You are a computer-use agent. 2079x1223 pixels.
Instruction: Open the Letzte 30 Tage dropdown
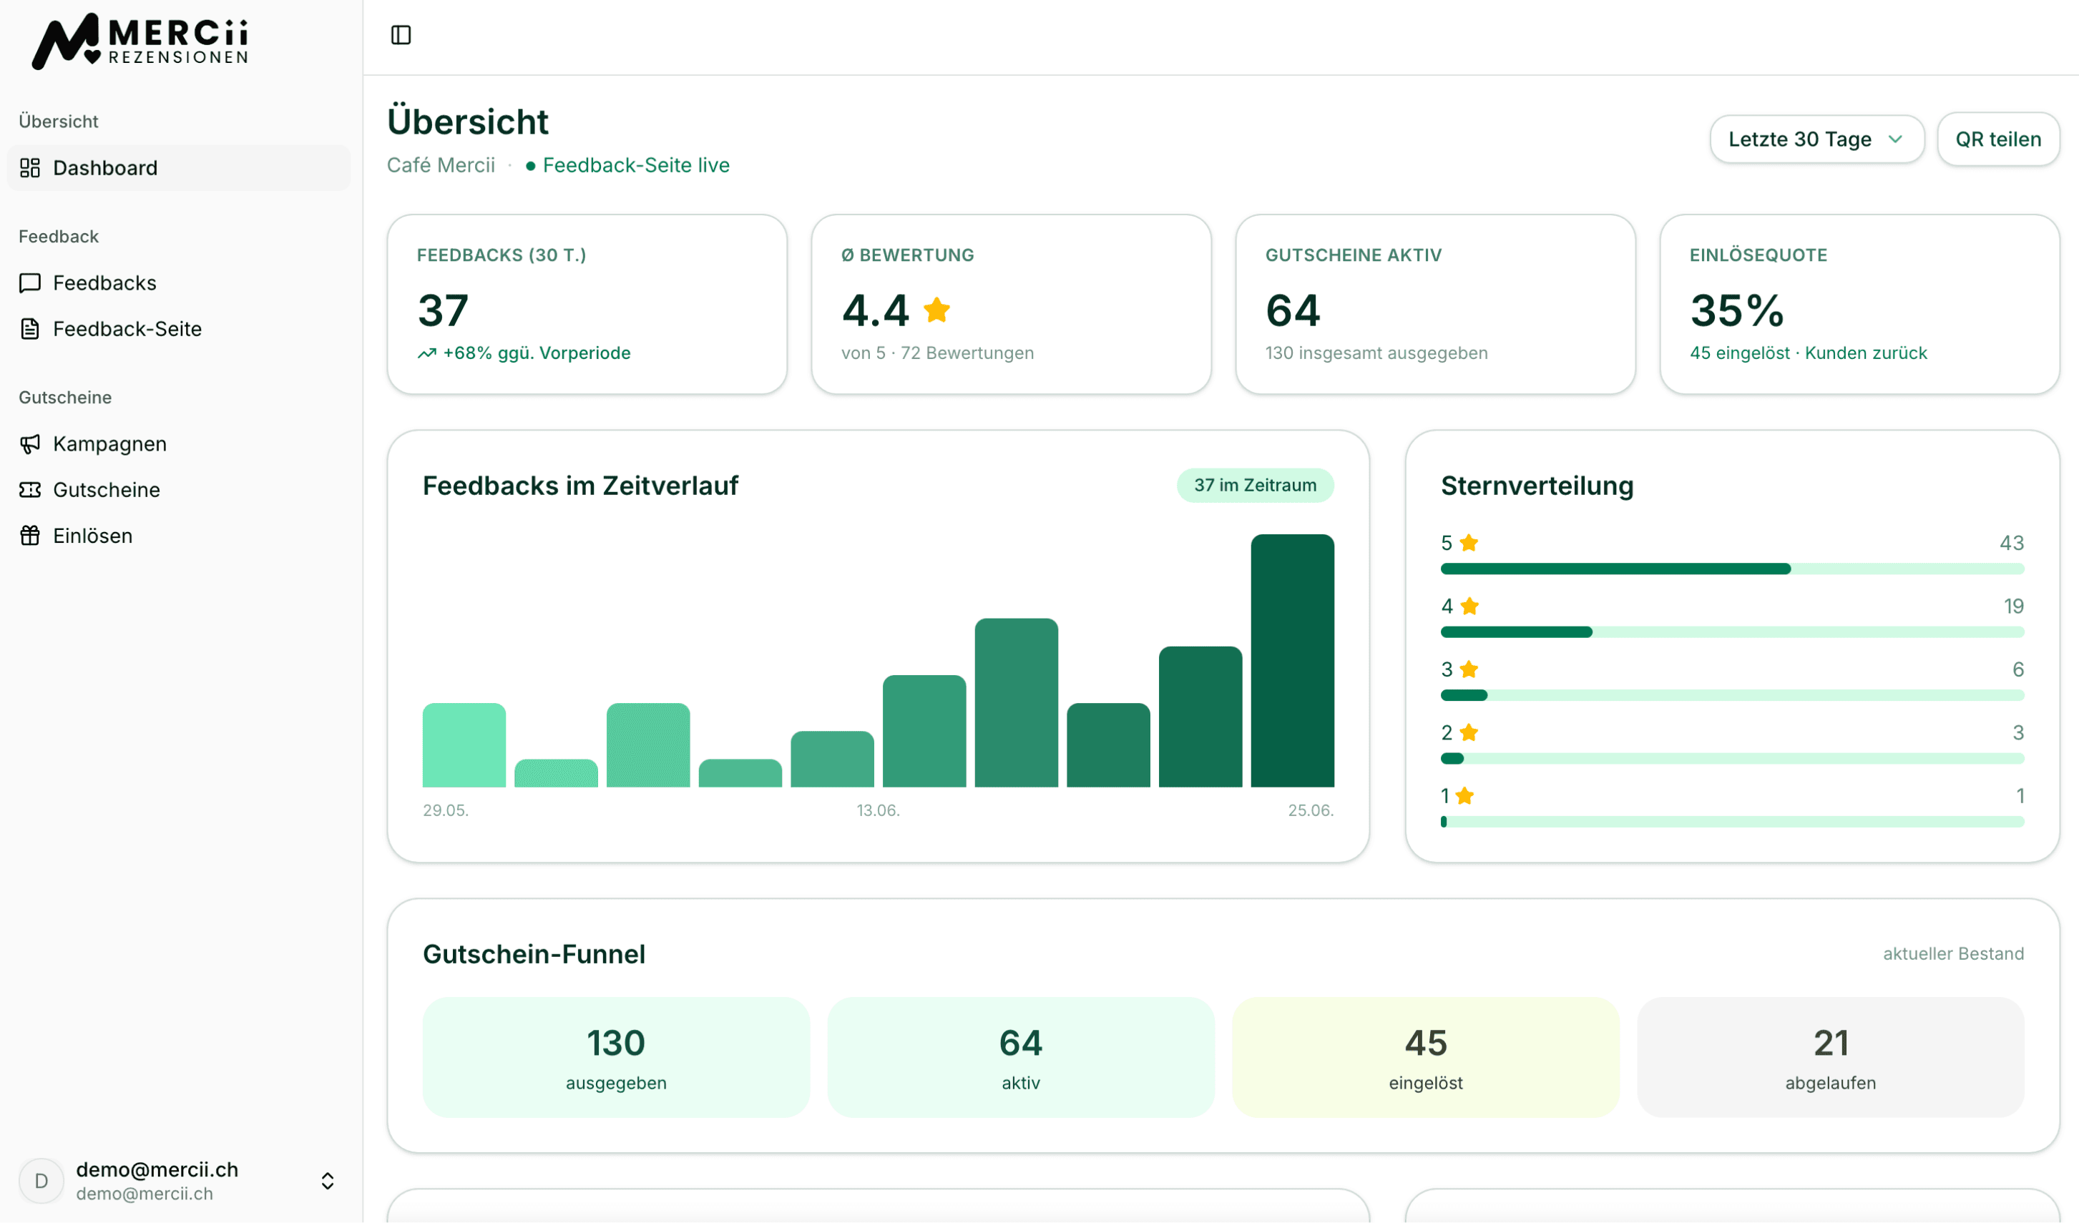(1816, 139)
